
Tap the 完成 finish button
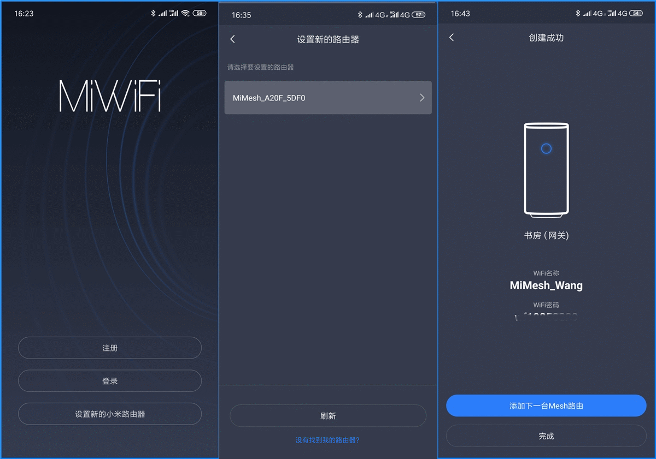pyautogui.click(x=546, y=436)
